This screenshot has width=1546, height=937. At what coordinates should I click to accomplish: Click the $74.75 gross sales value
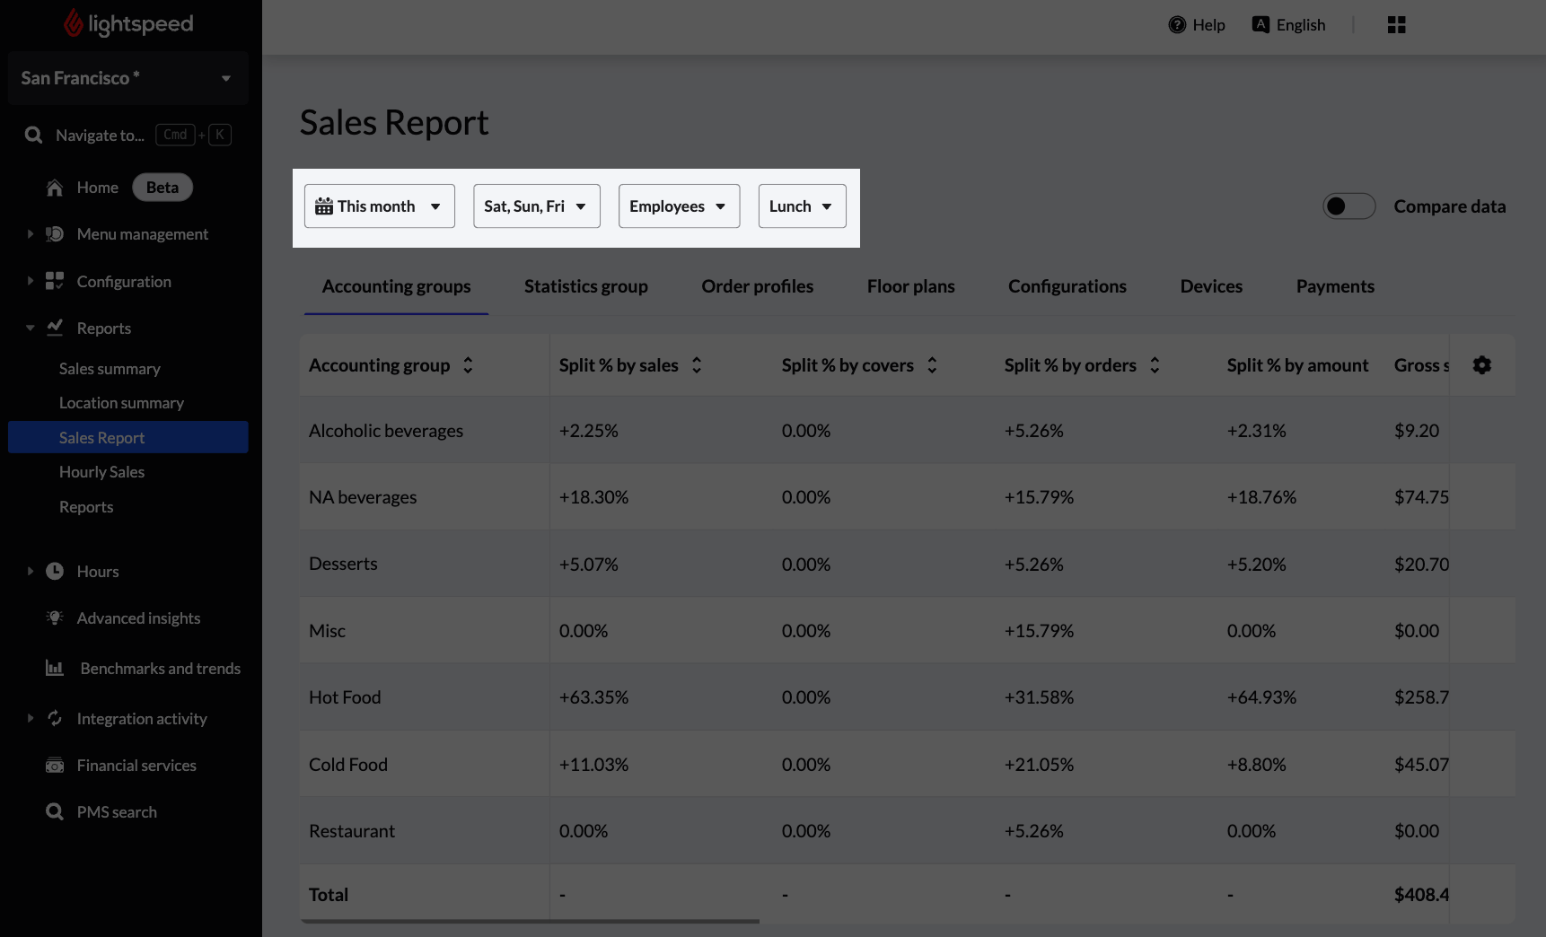pyautogui.click(x=1421, y=497)
